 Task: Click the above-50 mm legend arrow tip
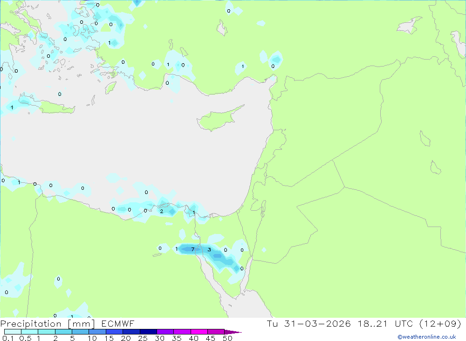[x=233, y=332]
